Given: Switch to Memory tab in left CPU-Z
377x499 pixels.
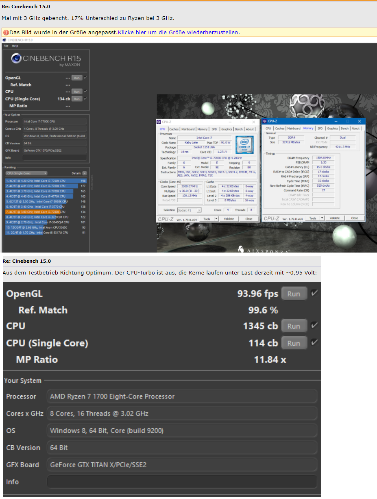Looking at the screenshot, I should click(x=202, y=129).
